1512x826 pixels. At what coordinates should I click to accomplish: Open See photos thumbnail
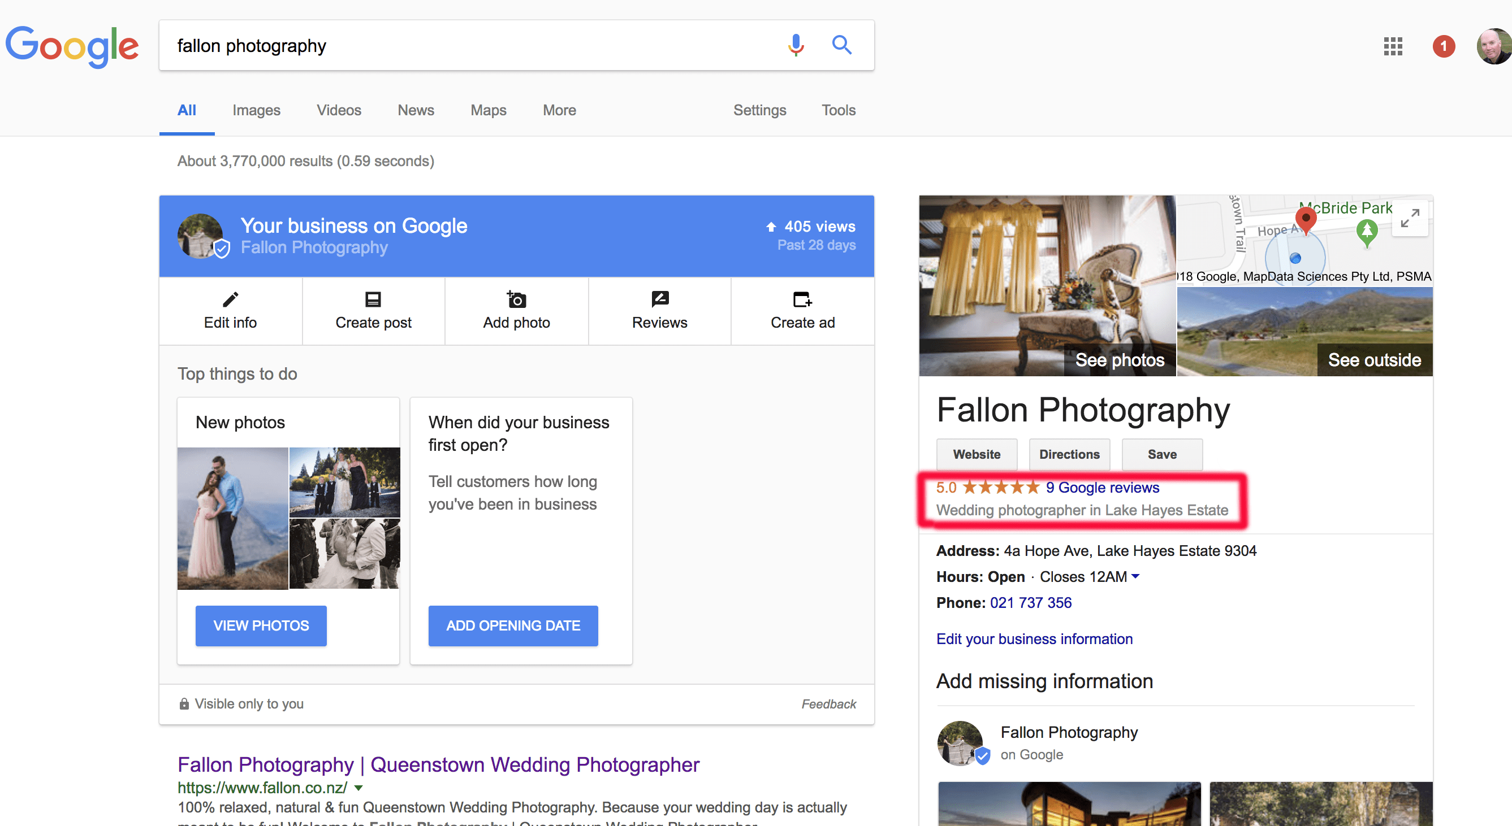1047,286
